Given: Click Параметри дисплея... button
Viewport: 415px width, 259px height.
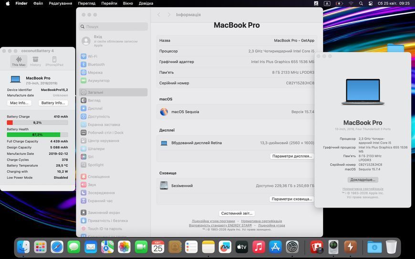Looking at the screenshot, I should (x=292, y=156).
